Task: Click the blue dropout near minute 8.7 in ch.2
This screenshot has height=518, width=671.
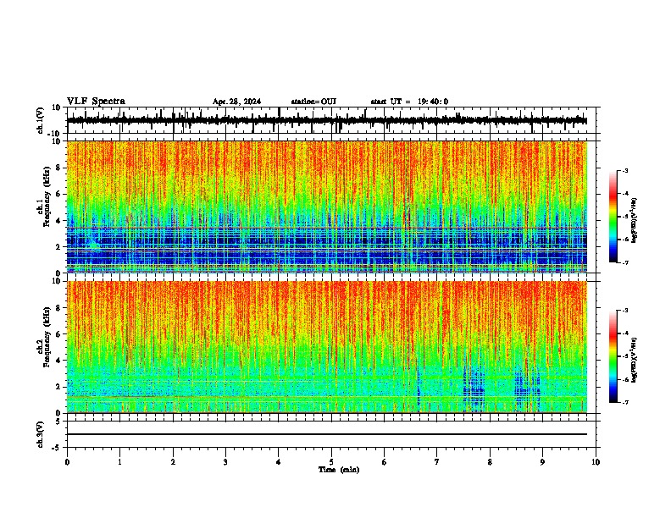Action: point(527,389)
